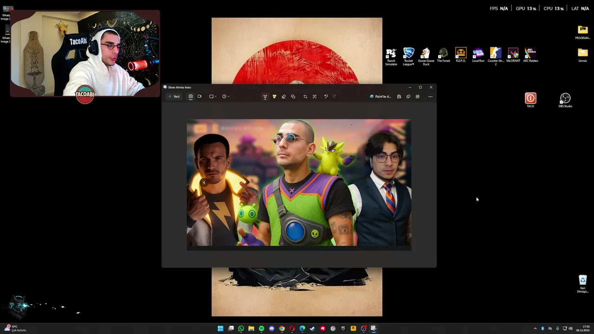594x334 pixels.
Task: Open Rockstar Games Launcher from the taskbar
Action: 353,328
